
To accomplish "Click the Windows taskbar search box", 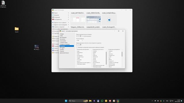I will tap(78, 101).
